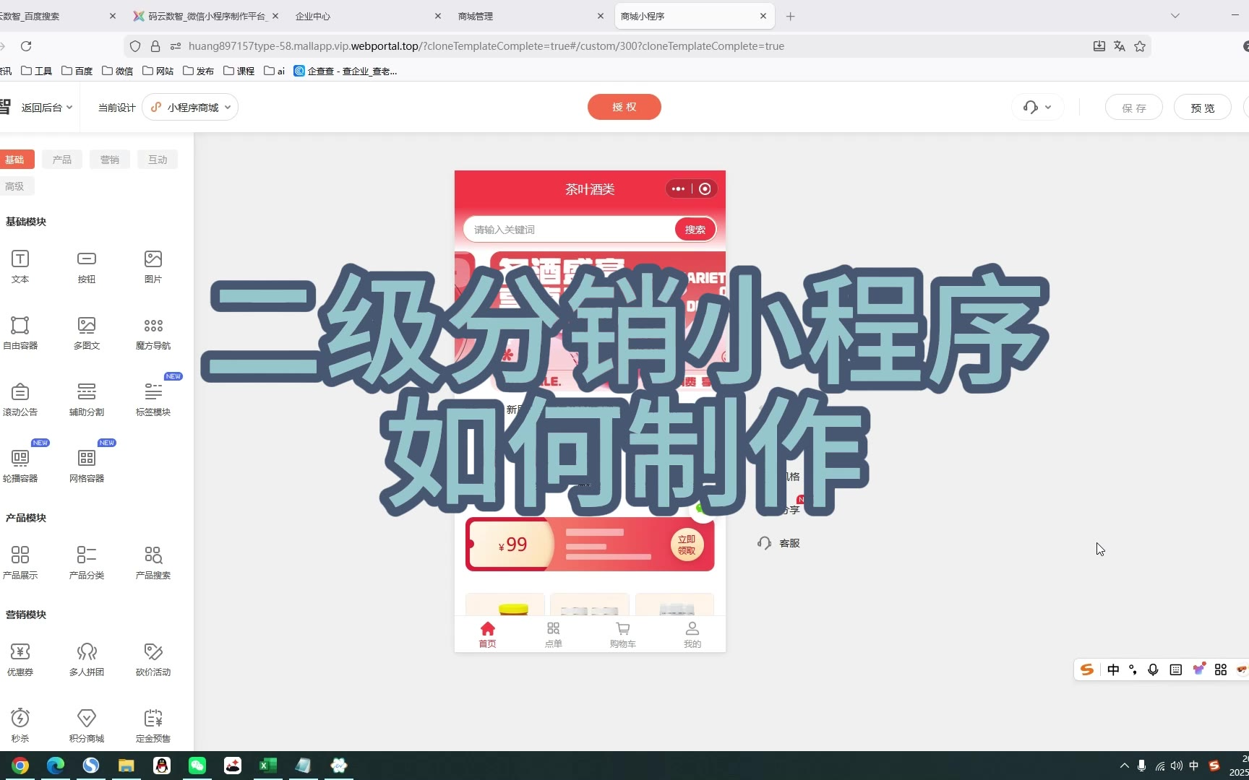Open WeChat from the Windows taskbar
The width and height of the screenshot is (1249, 780).
click(197, 766)
